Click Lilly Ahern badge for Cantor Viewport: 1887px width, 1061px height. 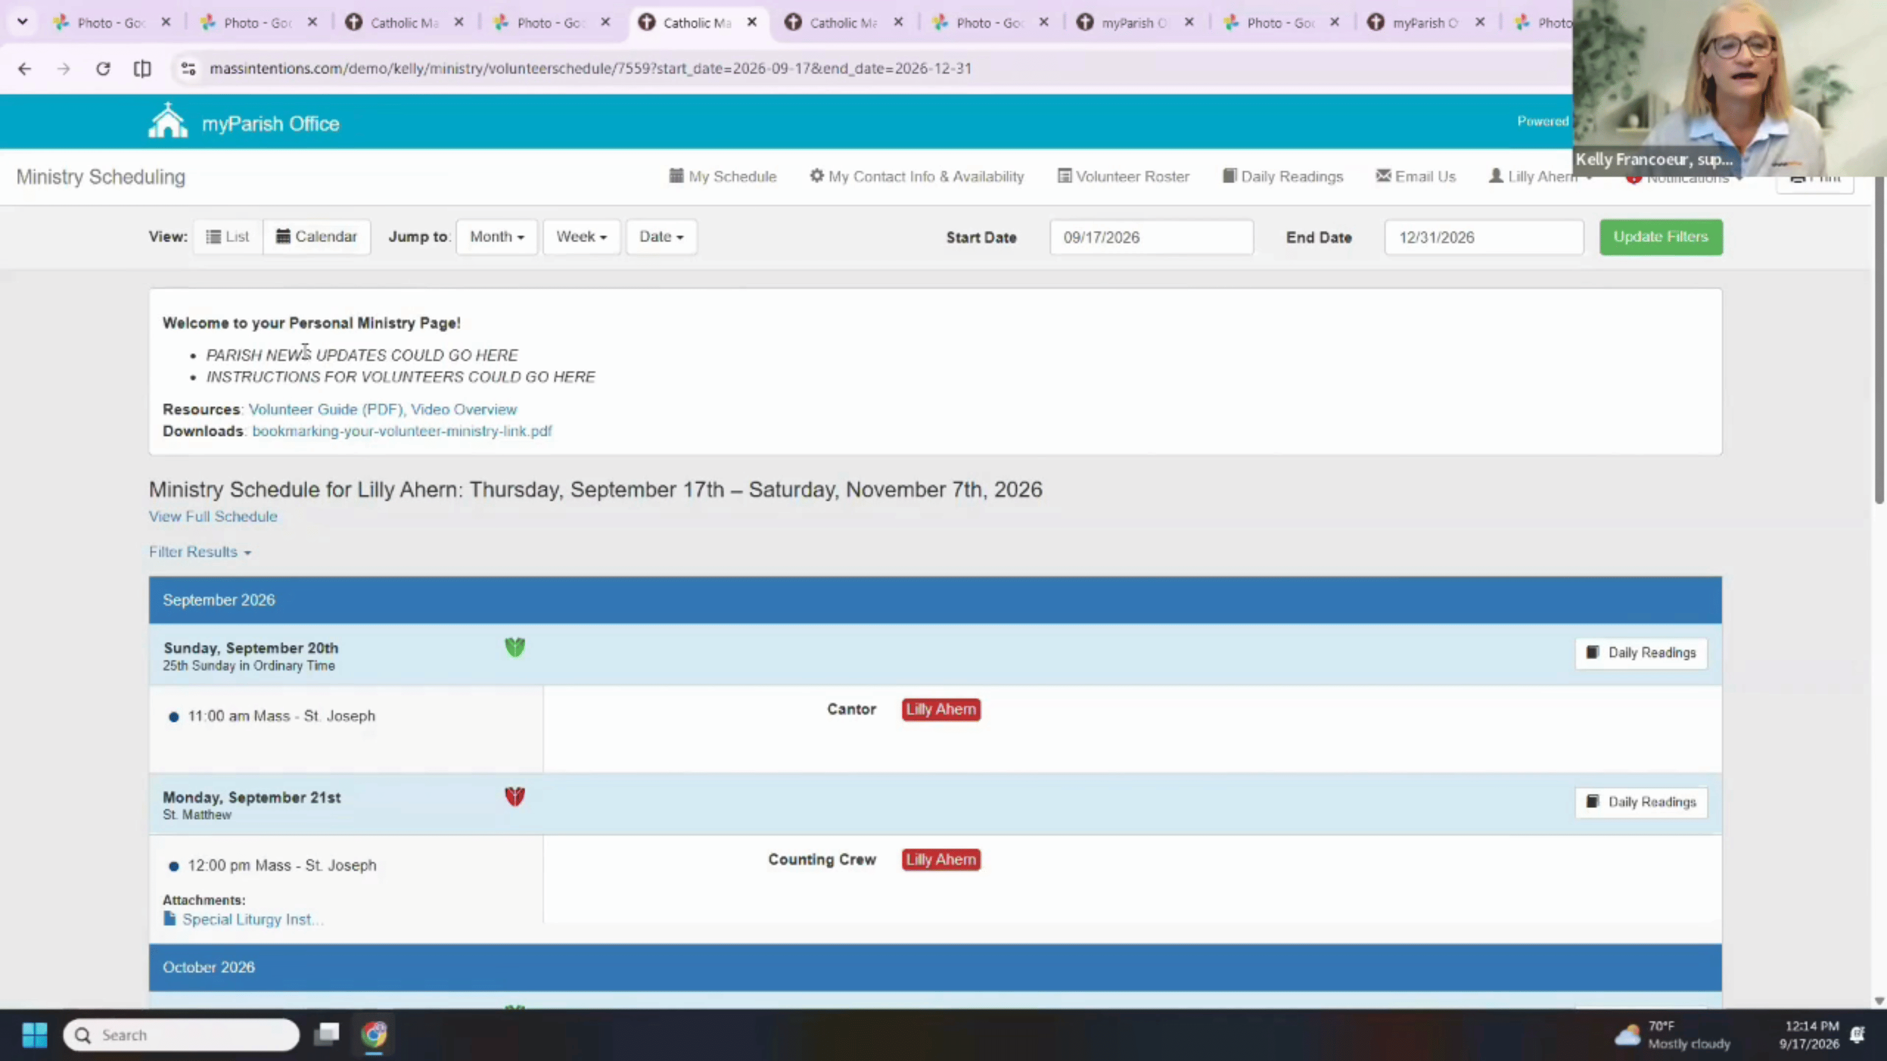[942, 709]
